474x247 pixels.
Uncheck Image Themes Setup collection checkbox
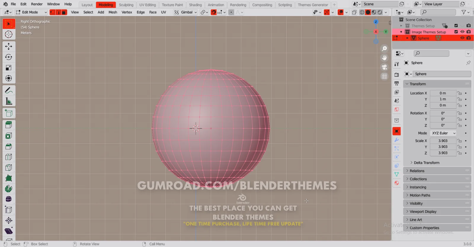pyautogui.click(x=456, y=32)
